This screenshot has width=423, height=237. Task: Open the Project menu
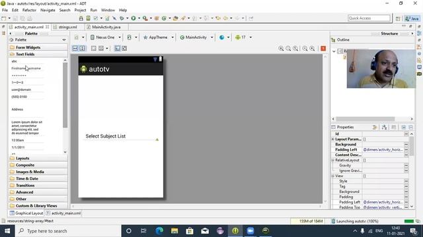[80, 11]
